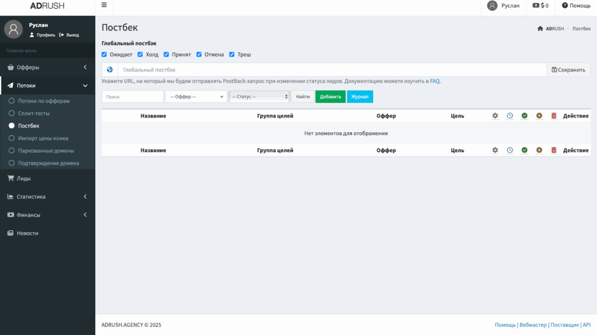Click the question mark help icon
Viewport: 597px width, 335px height.
tap(564, 5)
